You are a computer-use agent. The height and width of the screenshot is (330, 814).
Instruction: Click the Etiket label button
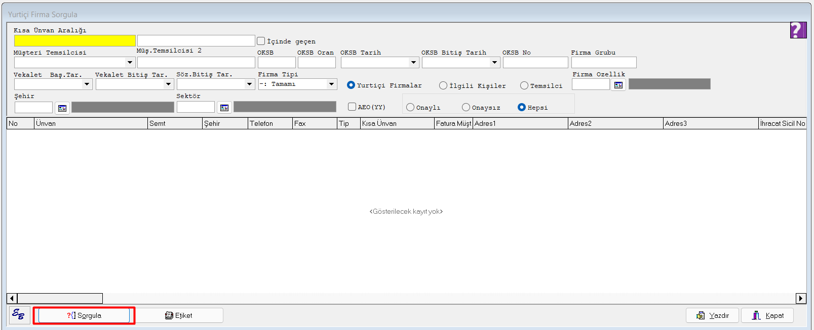(179, 315)
